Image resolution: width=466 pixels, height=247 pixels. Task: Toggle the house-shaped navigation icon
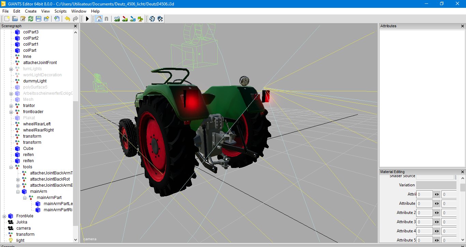tap(99, 19)
